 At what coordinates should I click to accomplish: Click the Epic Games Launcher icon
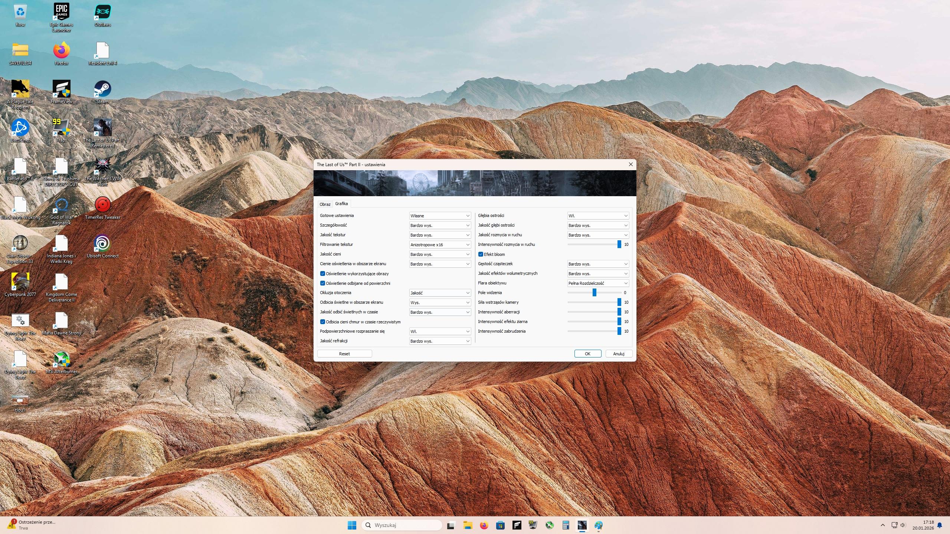click(x=61, y=12)
